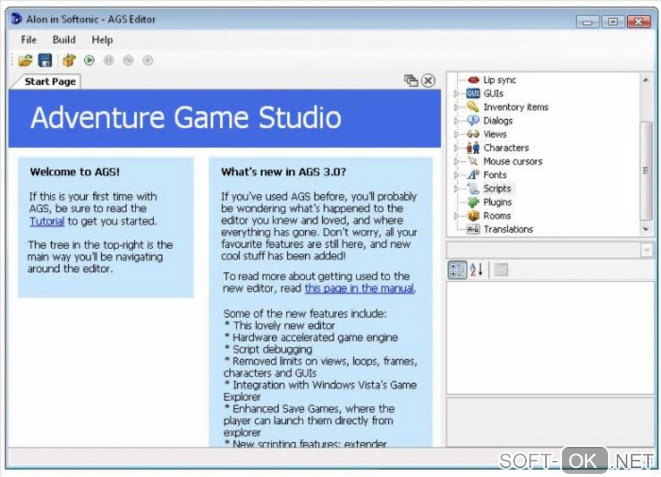Click project tree scroll down arrow
Image resolution: width=661 pixels, height=477 pixels.
645,230
